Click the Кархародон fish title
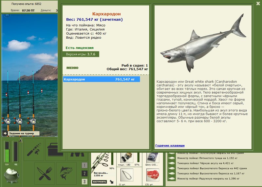This screenshot has height=187, width=262. click(106, 14)
